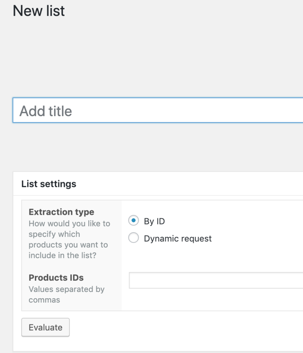
Task: Click the Evaluate button
Action: coord(46,327)
